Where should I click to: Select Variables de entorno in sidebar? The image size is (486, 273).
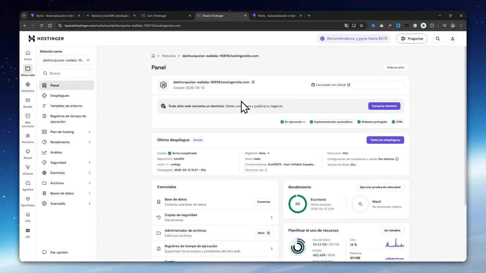click(66, 106)
